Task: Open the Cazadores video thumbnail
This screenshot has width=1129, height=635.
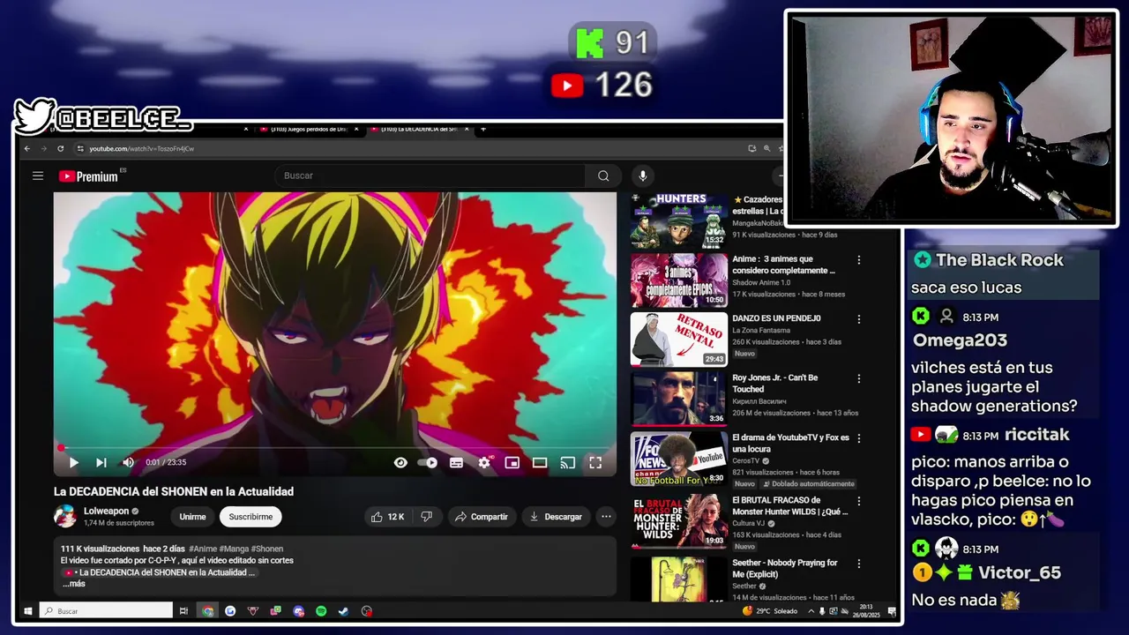Action: tap(678, 221)
